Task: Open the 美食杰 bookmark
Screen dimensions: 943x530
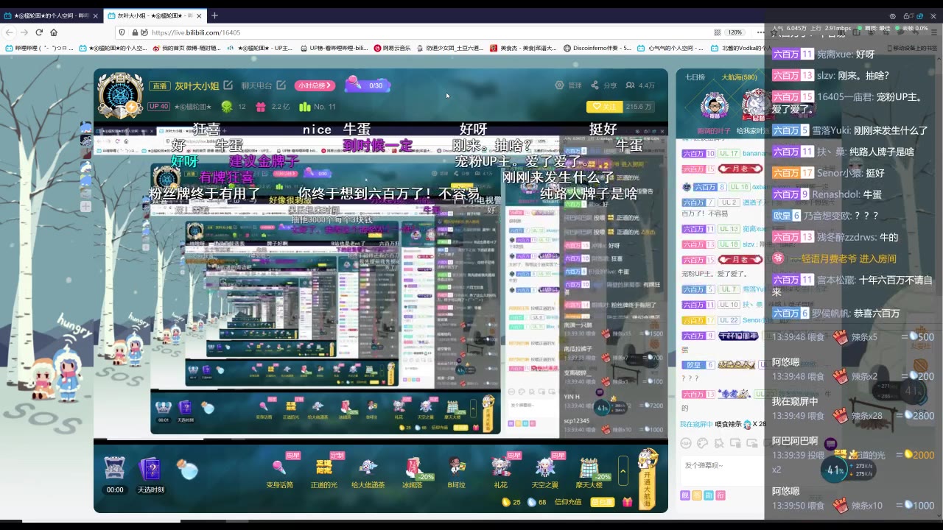Action: pos(523,48)
